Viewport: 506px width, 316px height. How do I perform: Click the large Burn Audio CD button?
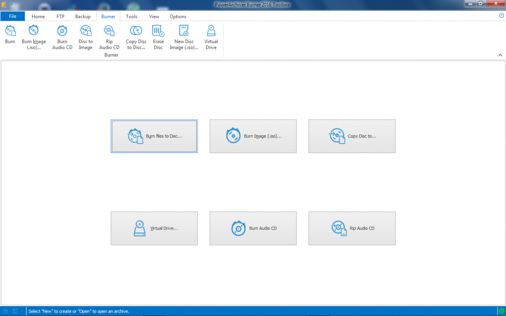[x=253, y=228]
